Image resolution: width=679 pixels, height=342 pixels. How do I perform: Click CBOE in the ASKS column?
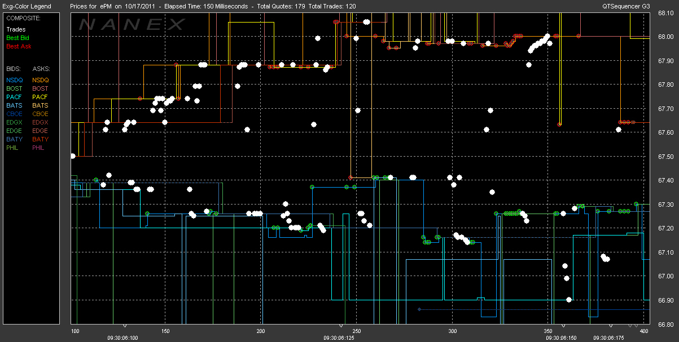[40, 114]
